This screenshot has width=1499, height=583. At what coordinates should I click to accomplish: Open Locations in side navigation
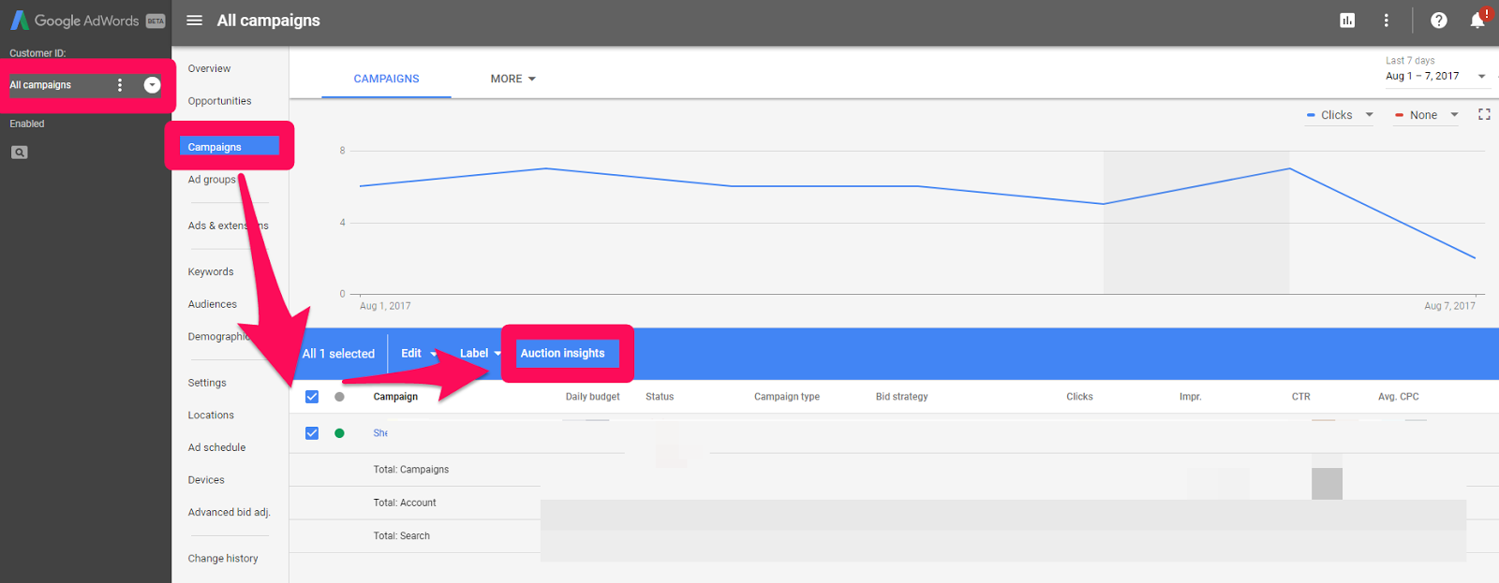211,415
